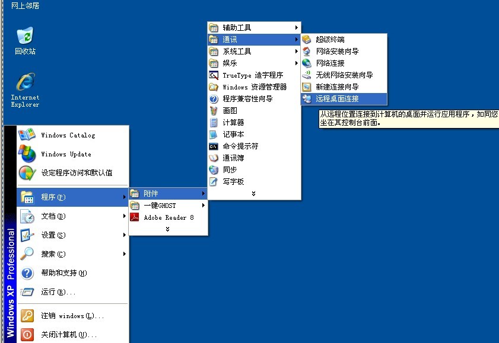Screen dimensions: 499x343
Task: Choose 娱乐 entertainment menu entry
Action: pyautogui.click(x=254, y=63)
